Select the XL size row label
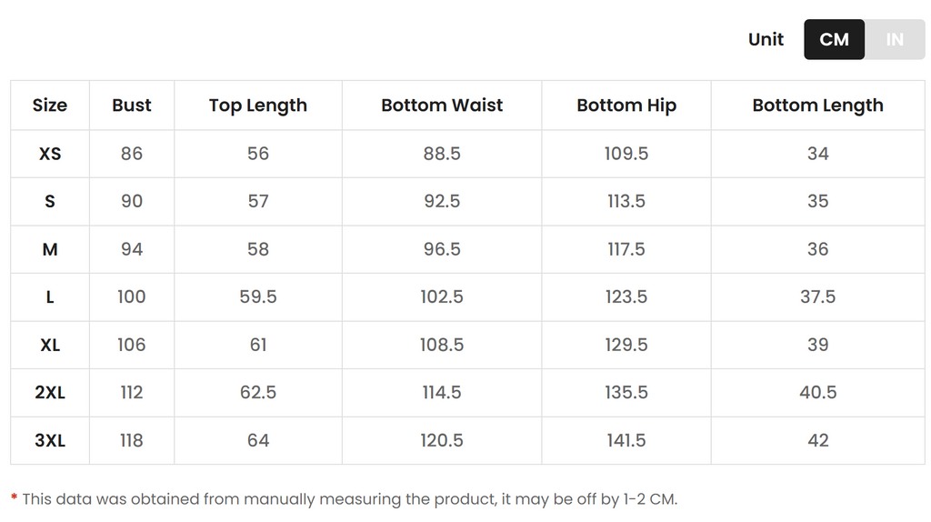Viewport: 931px width, 522px height. [50, 345]
